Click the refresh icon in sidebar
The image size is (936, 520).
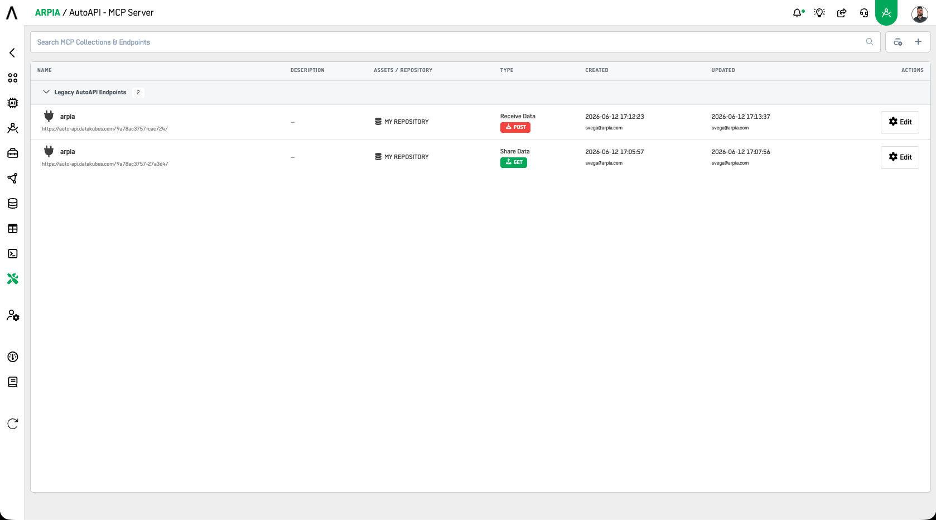tap(13, 424)
